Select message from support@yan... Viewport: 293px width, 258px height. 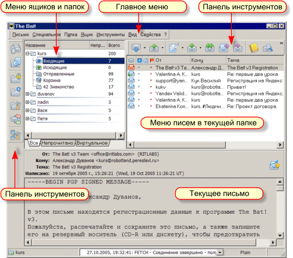(205, 81)
